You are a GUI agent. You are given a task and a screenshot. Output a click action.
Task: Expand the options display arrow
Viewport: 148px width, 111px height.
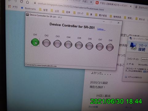click(126, 77)
